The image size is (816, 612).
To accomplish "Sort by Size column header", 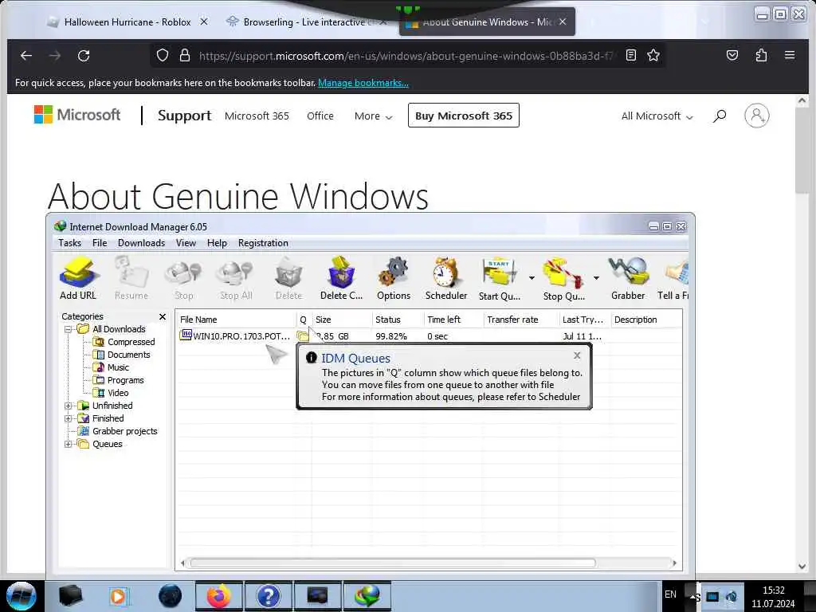I will (342, 320).
